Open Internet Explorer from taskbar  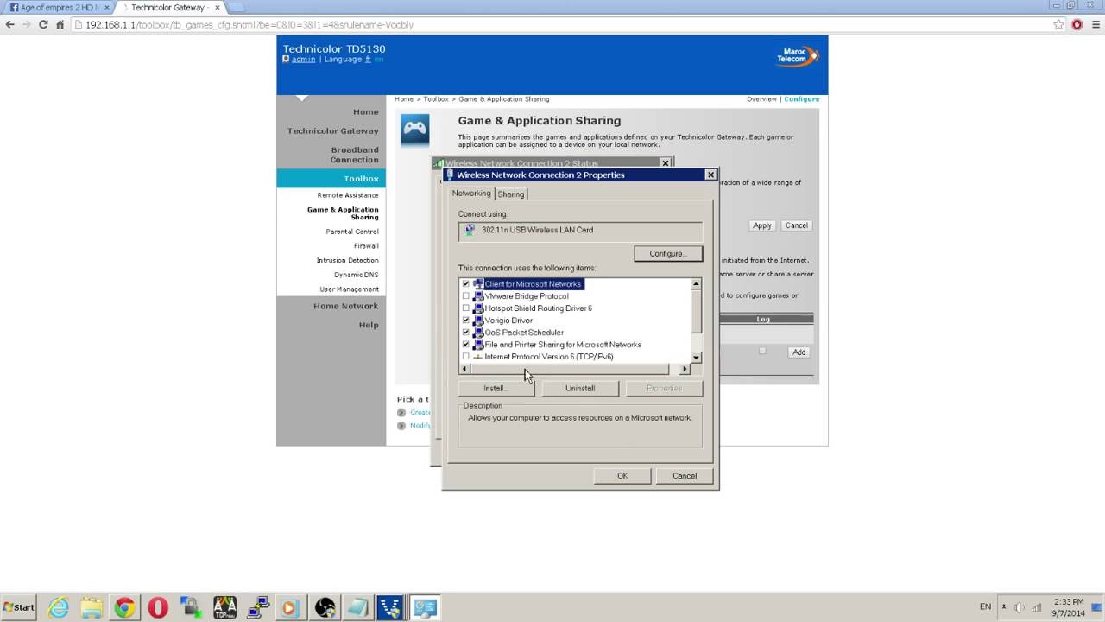(x=58, y=608)
